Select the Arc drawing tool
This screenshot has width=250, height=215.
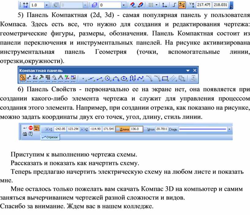(x=116, y=78)
